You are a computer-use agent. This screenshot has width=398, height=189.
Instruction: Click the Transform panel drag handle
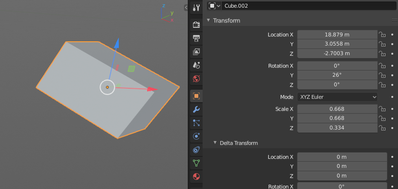coord(395,20)
